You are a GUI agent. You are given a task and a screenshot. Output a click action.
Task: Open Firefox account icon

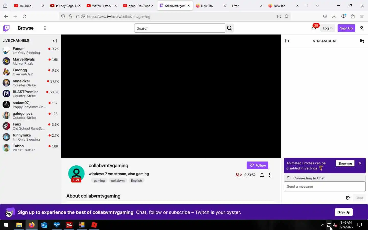(x=343, y=16)
